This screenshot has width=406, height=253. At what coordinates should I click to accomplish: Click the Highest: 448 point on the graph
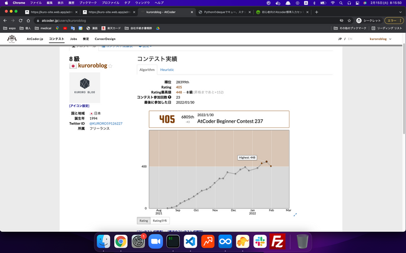click(267, 161)
